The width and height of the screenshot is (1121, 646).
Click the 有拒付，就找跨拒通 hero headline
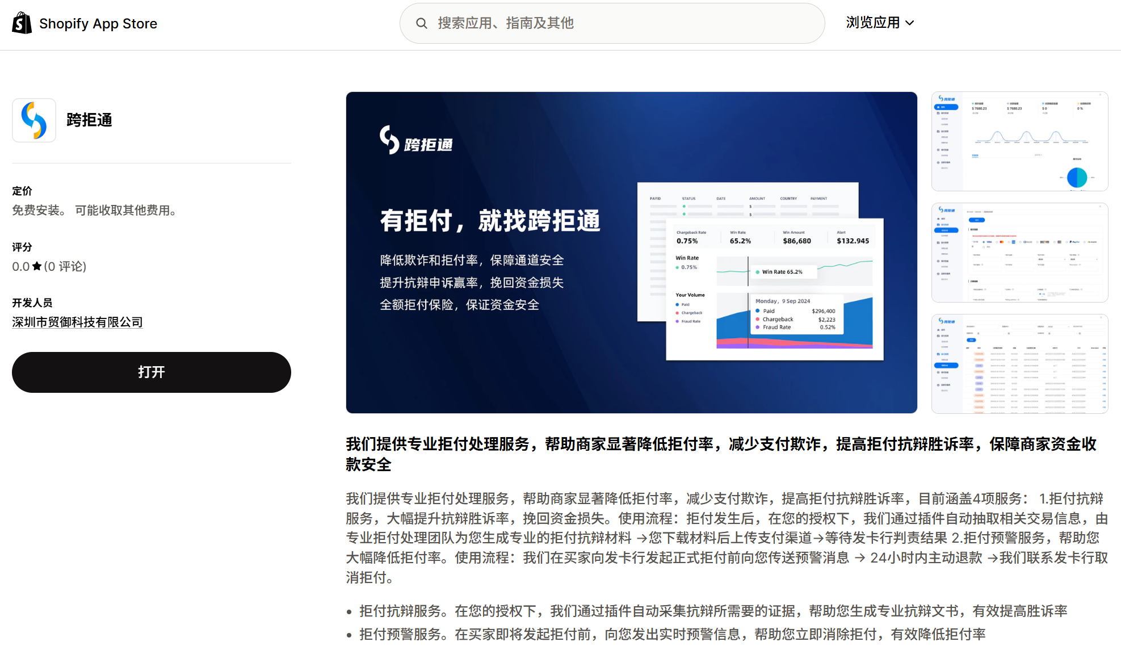pos(490,220)
